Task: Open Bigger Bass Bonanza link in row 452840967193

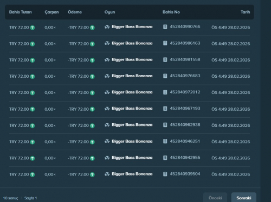Action: 132,109
